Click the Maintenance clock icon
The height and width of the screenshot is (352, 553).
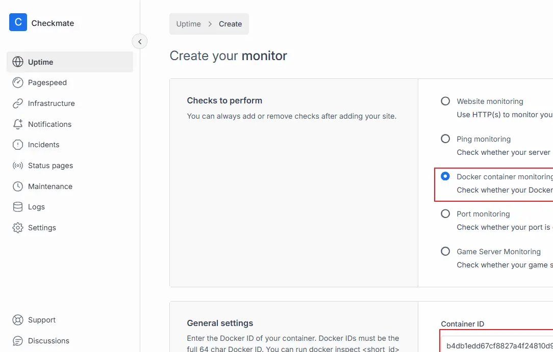pos(18,186)
